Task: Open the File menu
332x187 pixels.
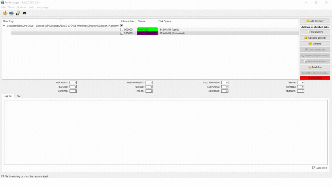Action: 3,8
